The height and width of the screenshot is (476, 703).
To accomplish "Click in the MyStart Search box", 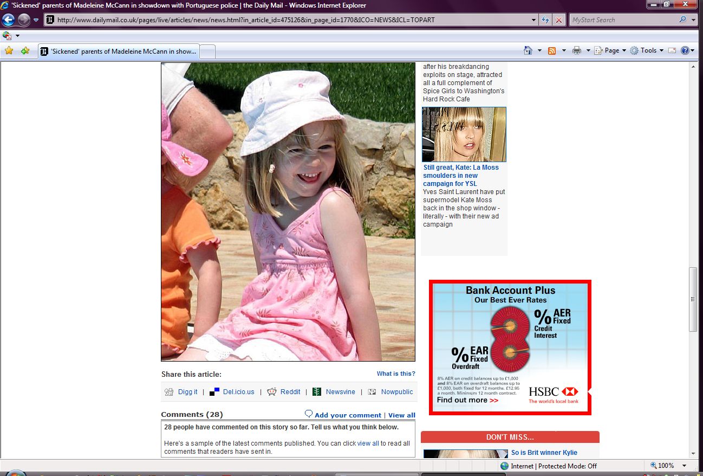I will [623, 20].
